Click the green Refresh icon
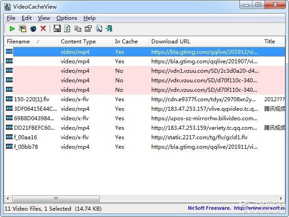289x217 pixels. pos(67,28)
